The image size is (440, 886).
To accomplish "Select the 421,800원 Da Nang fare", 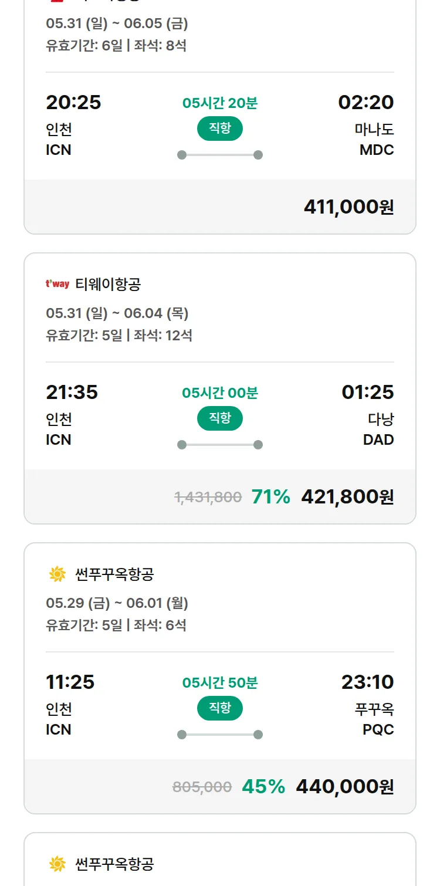I will (x=347, y=496).
